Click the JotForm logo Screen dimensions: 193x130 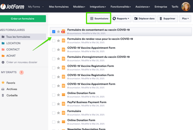[12, 6]
